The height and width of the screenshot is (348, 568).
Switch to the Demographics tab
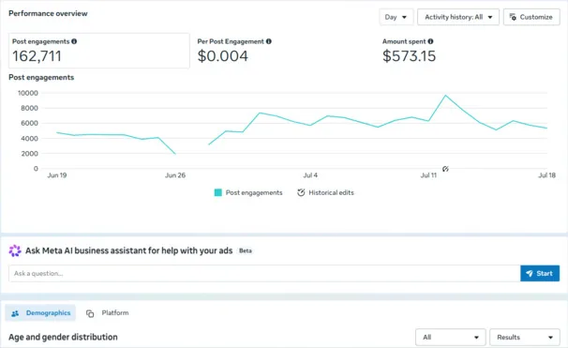click(40, 313)
